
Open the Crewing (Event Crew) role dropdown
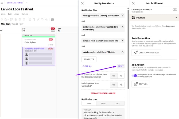point(142,10)
